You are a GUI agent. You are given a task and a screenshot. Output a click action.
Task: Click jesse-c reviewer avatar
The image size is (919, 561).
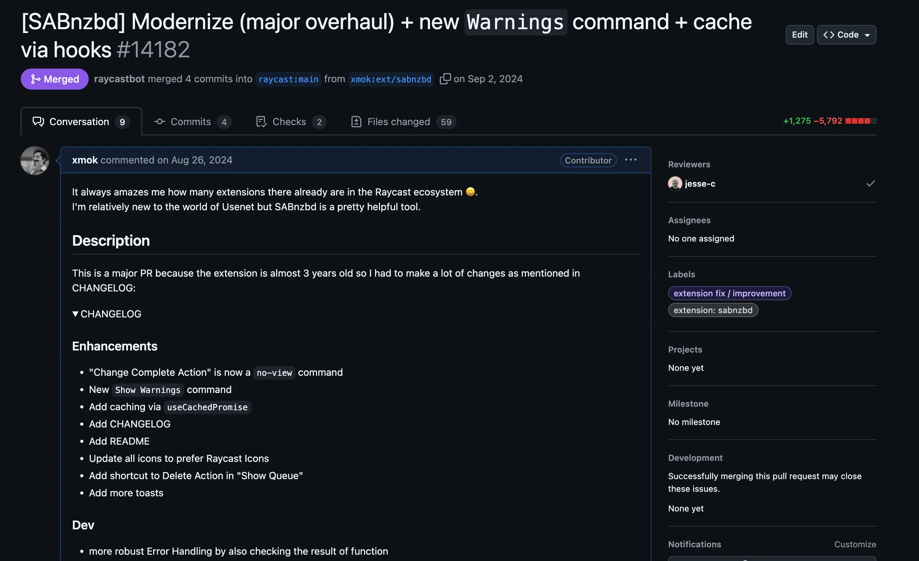(675, 183)
